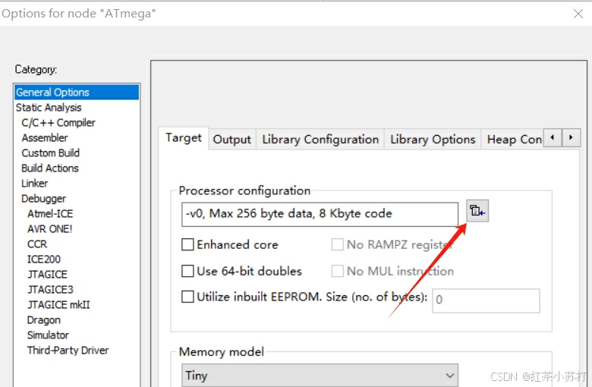Open the Memory model Tiny dropdown
Viewport: 592px width, 387px height.
(x=320, y=376)
